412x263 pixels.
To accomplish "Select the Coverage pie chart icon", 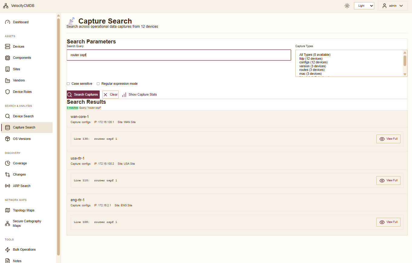I will [x=8, y=163].
